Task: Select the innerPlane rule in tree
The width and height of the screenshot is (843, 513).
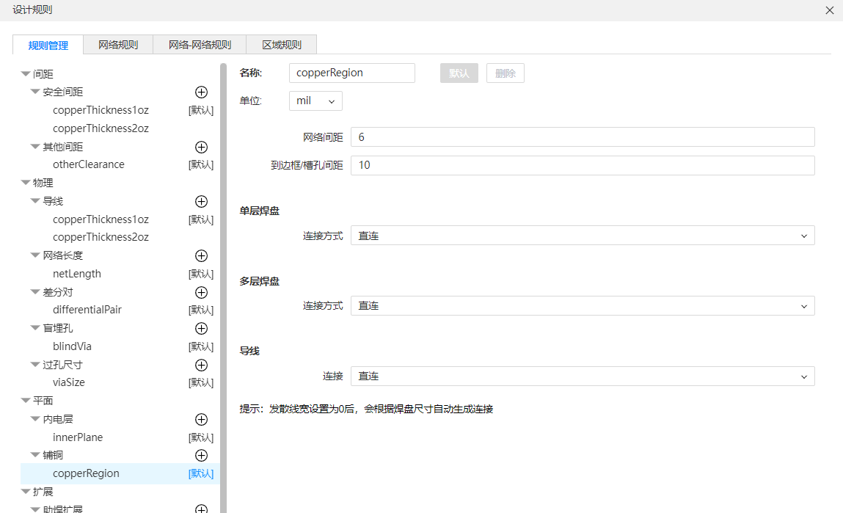Action: (x=78, y=437)
